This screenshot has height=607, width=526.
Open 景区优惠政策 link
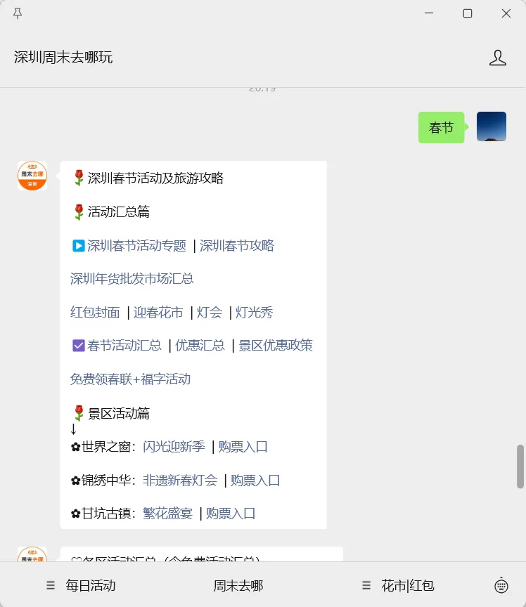(x=276, y=346)
